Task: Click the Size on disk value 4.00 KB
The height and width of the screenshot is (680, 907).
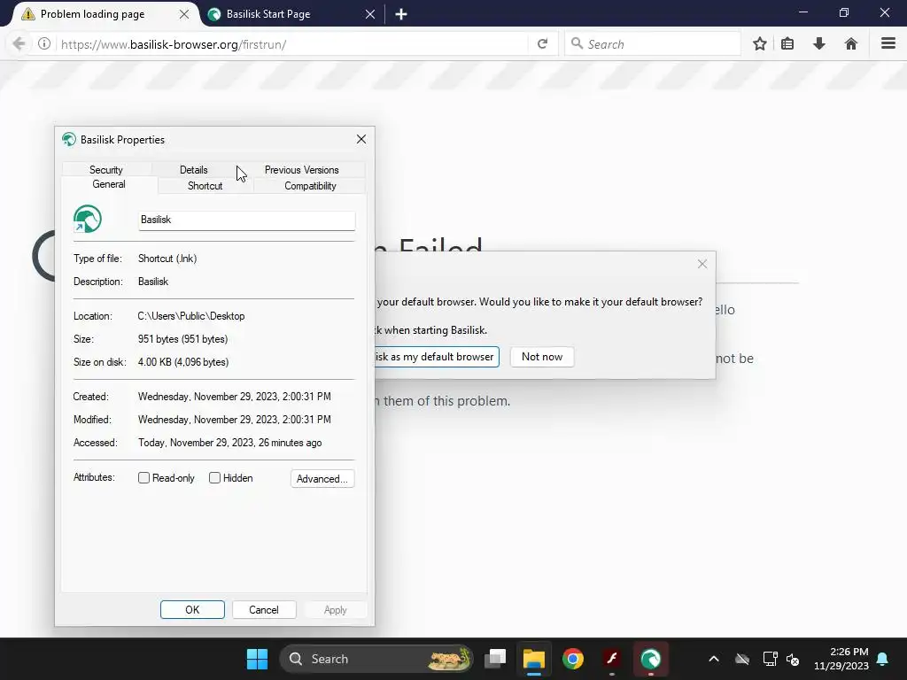Action: point(183,362)
